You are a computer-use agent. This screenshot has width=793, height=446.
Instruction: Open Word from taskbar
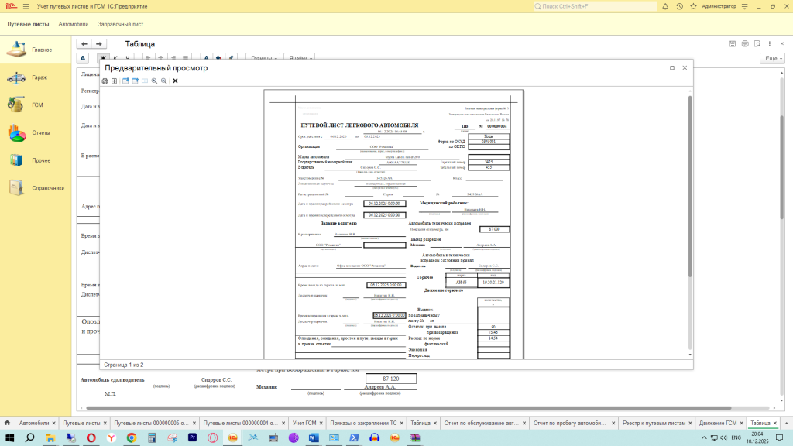[314, 437]
